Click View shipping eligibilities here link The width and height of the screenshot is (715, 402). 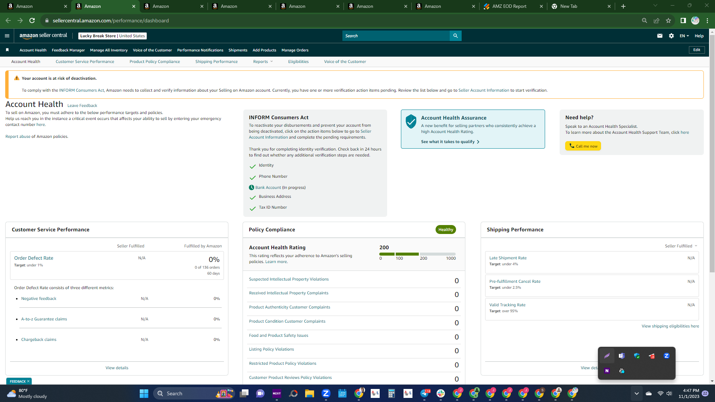670,326
